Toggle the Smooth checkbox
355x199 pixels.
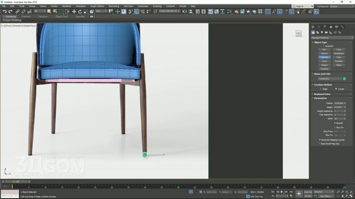point(335,123)
